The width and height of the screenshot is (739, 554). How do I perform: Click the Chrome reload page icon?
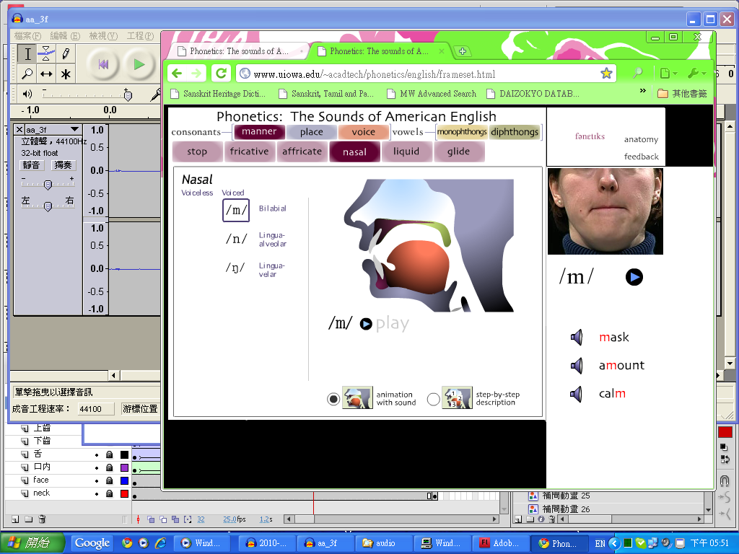222,73
